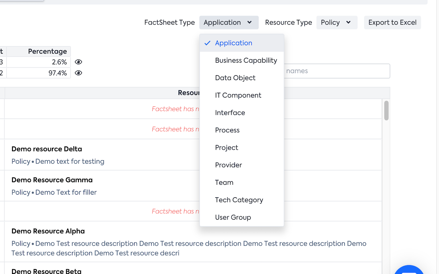This screenshot has height=274, width=439.
Task: Choose Tech Category option
Action: pos(242,200)
